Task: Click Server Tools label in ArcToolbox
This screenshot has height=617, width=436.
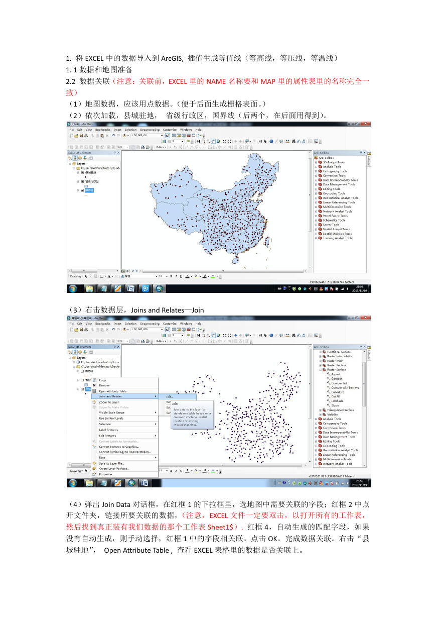Action: point(331,225)
